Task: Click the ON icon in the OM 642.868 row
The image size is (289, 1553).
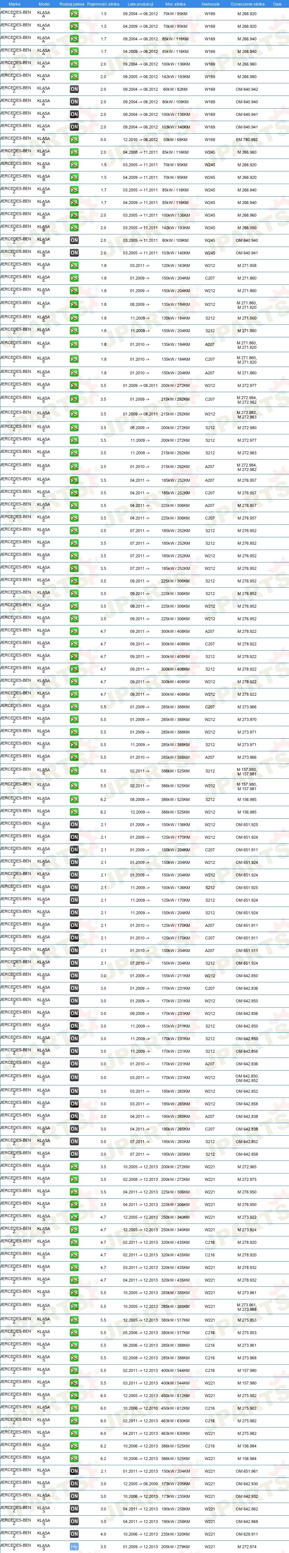Action: 74,1522
